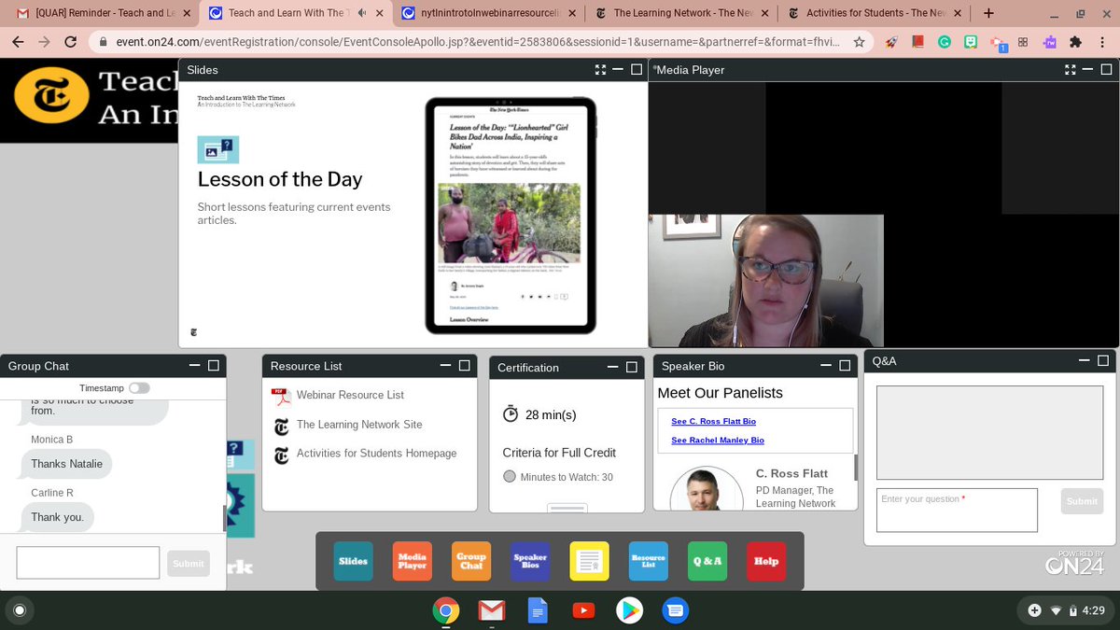Submit the Q&A question
This screenshot has height=630, width=1120.
coord(1082,501)
